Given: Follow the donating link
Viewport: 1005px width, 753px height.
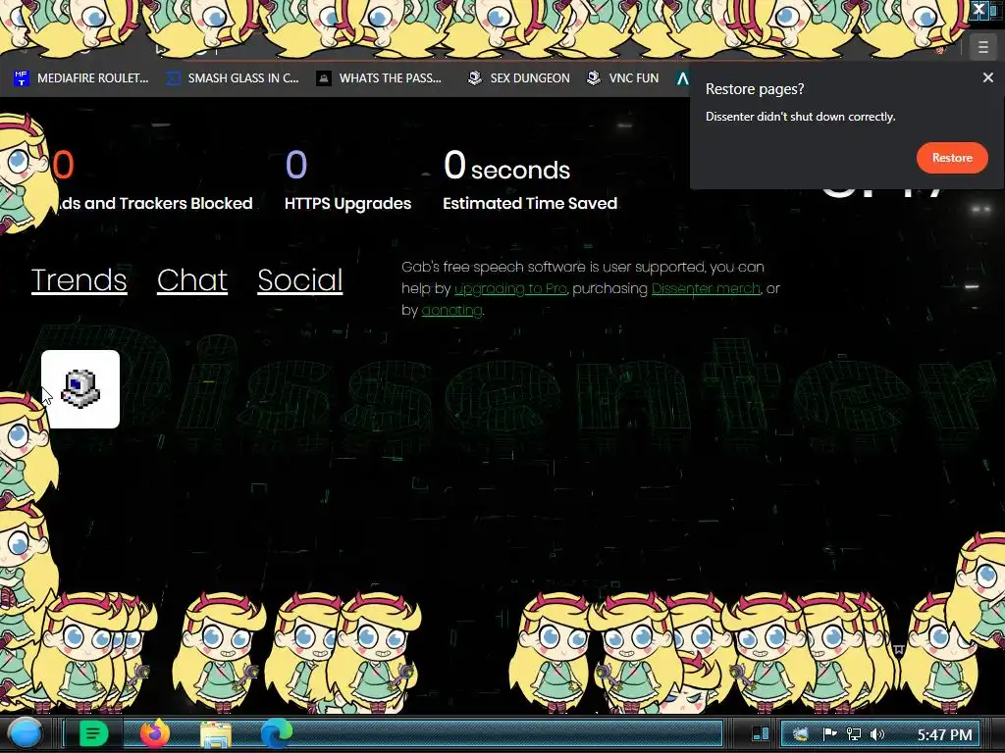Looking at the screenshot, I should click(451, 311).
